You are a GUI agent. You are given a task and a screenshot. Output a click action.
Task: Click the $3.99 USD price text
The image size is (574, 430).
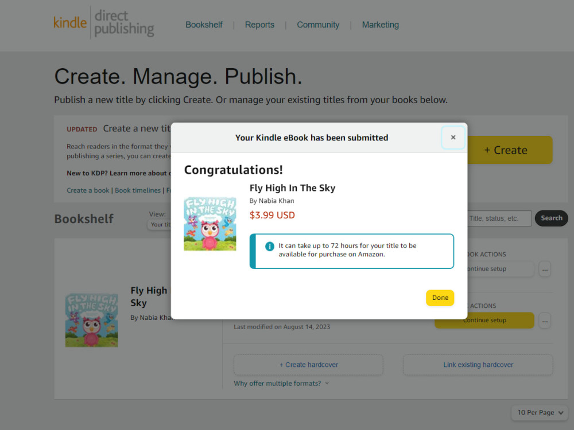coord(272,215)
